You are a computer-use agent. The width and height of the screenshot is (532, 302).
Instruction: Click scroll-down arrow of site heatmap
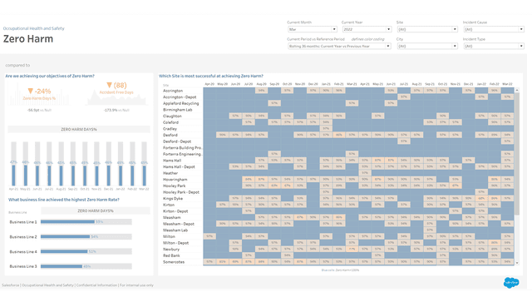(517, 263)
